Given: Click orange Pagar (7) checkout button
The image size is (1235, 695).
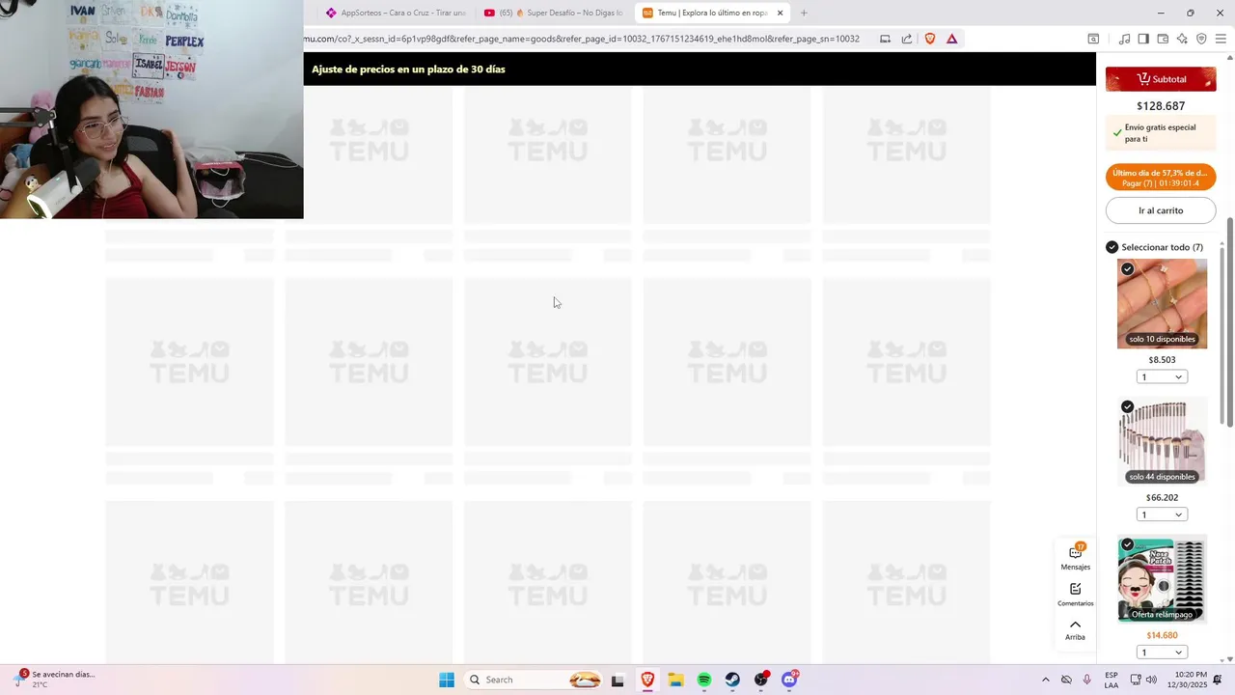Looking at the screenshot, I should 1161,178.
